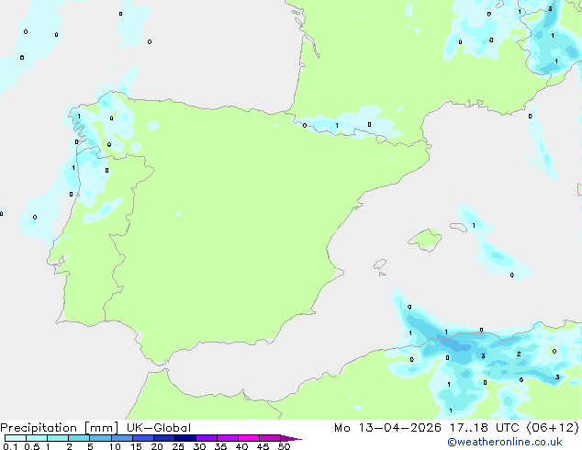Open the weatheronline.co.uk copyright link
Image resolution: width=582 pixels, height=450 pixels.
505,442
